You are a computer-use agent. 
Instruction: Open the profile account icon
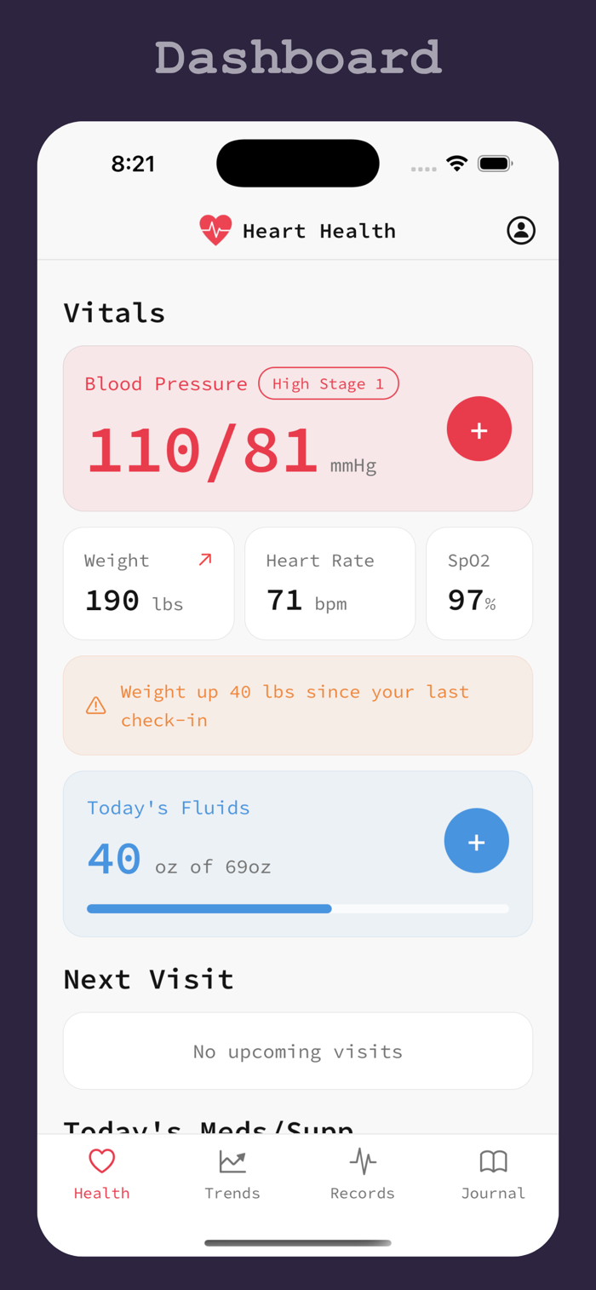pos(521,230)
